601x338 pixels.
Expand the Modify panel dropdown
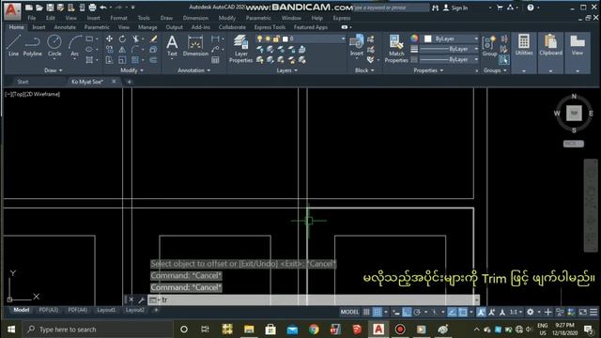point(131,70)
